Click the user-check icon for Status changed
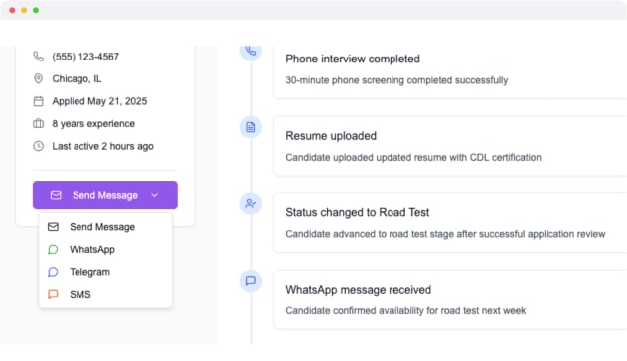Screen dimensions: 627x361 [x=251, y=204]
